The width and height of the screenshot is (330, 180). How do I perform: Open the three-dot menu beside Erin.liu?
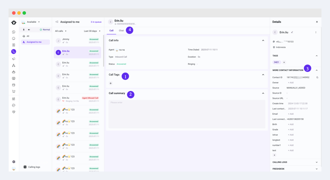pos(316,32)
